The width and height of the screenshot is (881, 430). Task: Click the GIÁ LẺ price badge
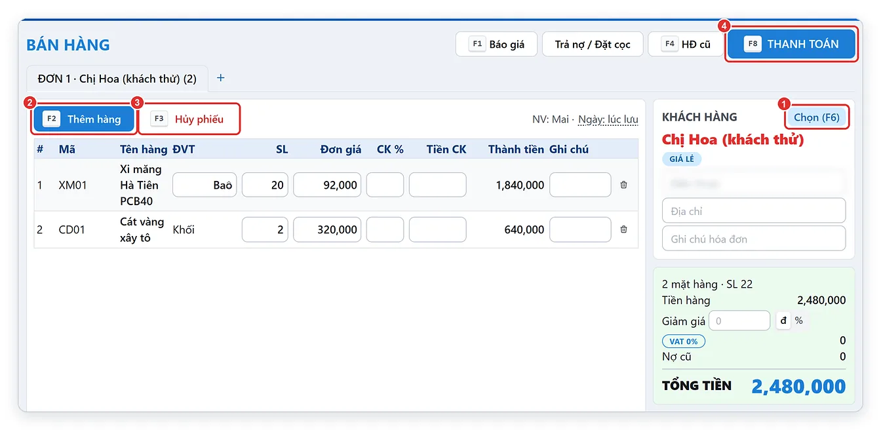(x=682, y=159)
